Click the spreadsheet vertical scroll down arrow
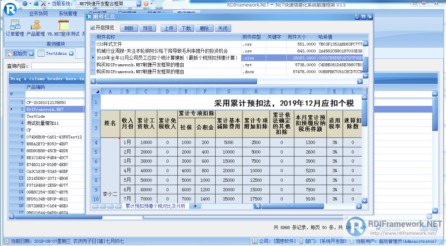446x246 pixels. (365, 200)
